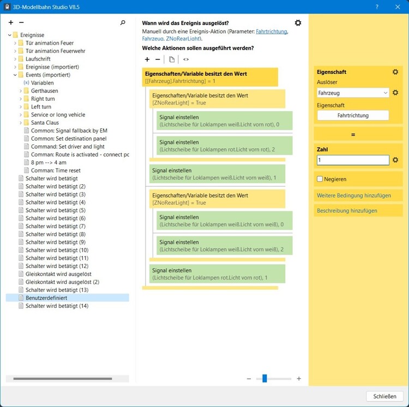Select Schalter wird betätigt (14)
409x407 pixels.
point(57,306)
